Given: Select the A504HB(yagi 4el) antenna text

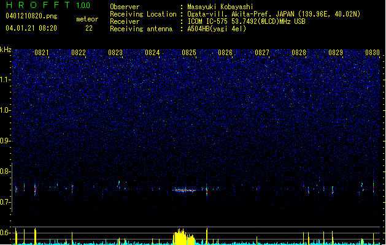Looking at the screenshot, I should [217, 29].
